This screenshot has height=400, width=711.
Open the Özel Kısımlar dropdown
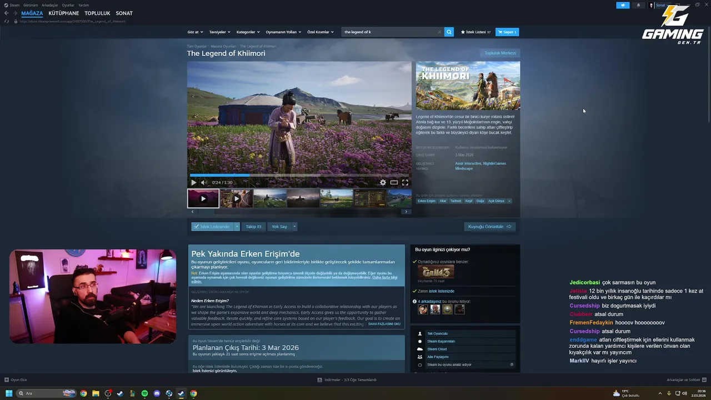321,32
